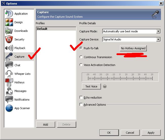Viewport: 165px width, 140px height.
Task: Select the Design category icon
Action: (x=9, y=22)
